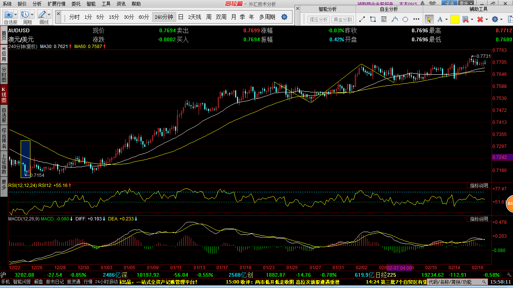Click MACD panel 指标说明 link
This screenshot has height=288, width=513.
pyautogui.click(x=479, y=219)
